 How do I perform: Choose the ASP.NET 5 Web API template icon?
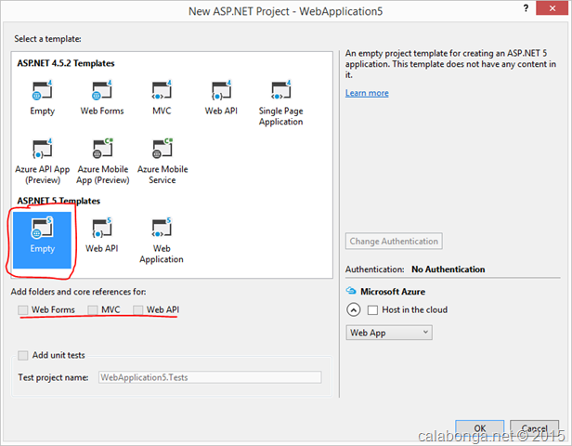click(x=102, y=228)
